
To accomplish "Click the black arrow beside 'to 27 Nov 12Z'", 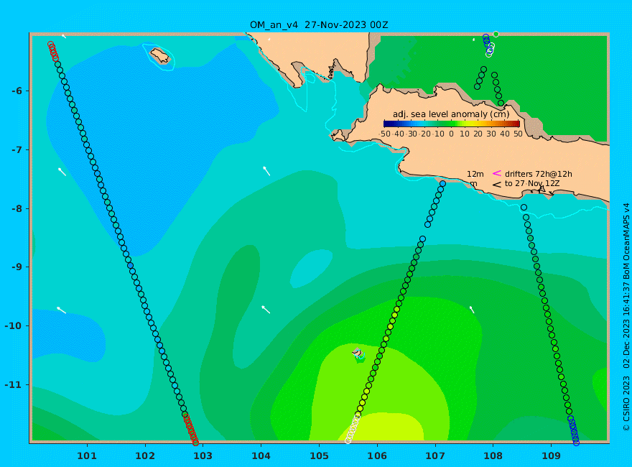I will pyautogui.click(x=496, y=185).
